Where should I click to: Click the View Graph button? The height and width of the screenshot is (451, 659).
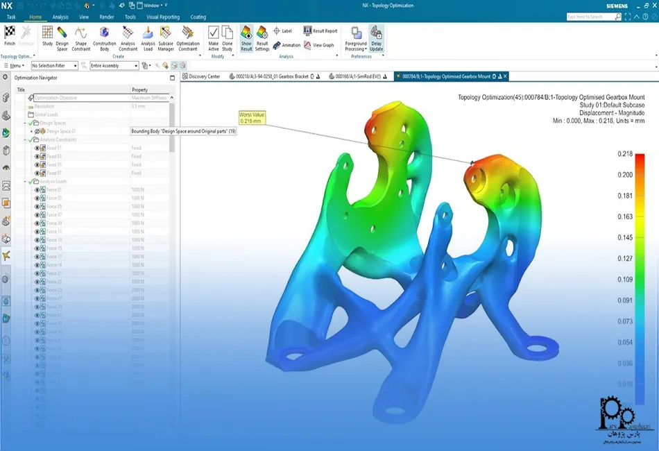pos(319,45)
